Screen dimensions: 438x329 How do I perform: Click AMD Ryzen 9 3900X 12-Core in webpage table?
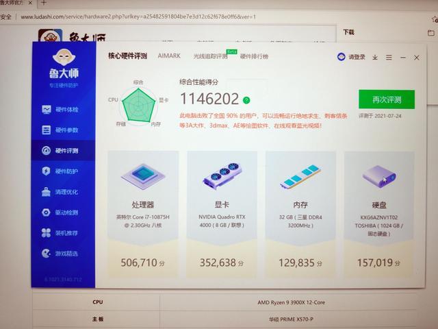tap(291, 302)
